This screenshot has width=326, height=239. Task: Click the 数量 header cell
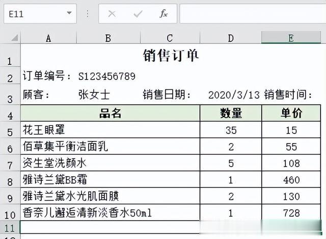pos(231,113)
